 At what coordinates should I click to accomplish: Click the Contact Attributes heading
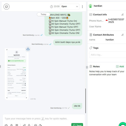point(103,35)
